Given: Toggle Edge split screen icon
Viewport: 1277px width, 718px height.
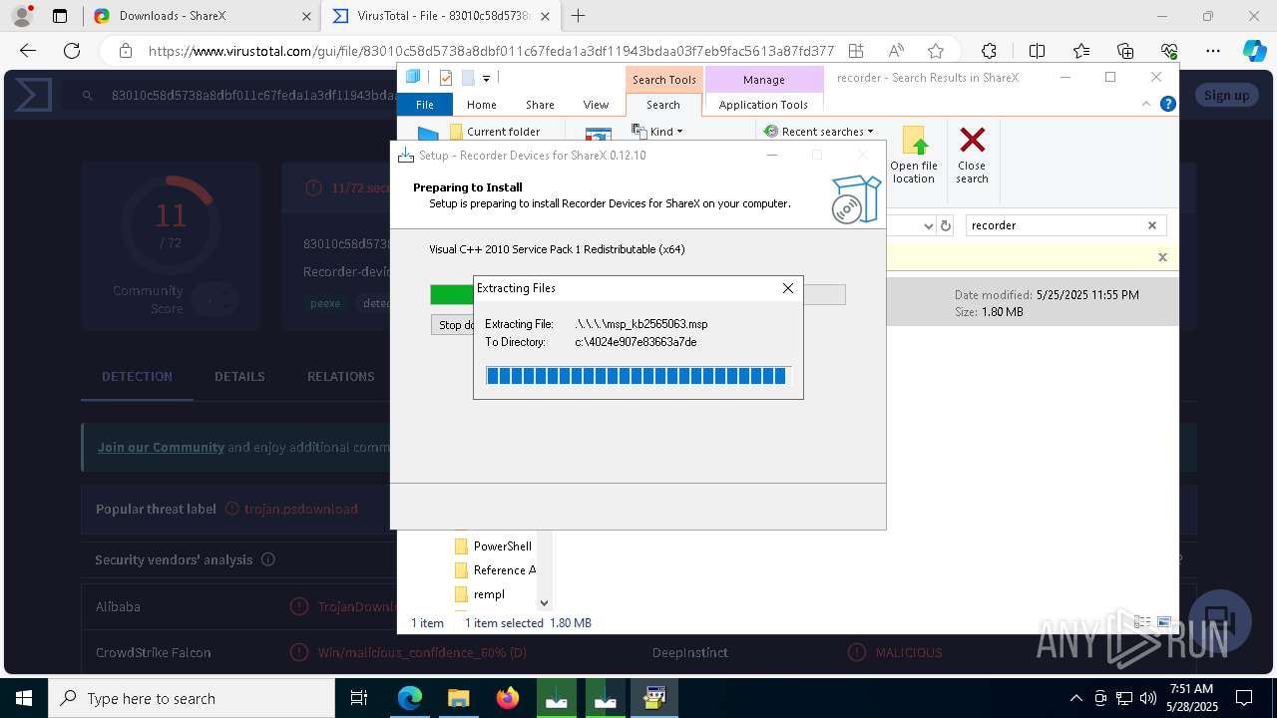Looking at the screenshot, I should [x=1037, y=51].
